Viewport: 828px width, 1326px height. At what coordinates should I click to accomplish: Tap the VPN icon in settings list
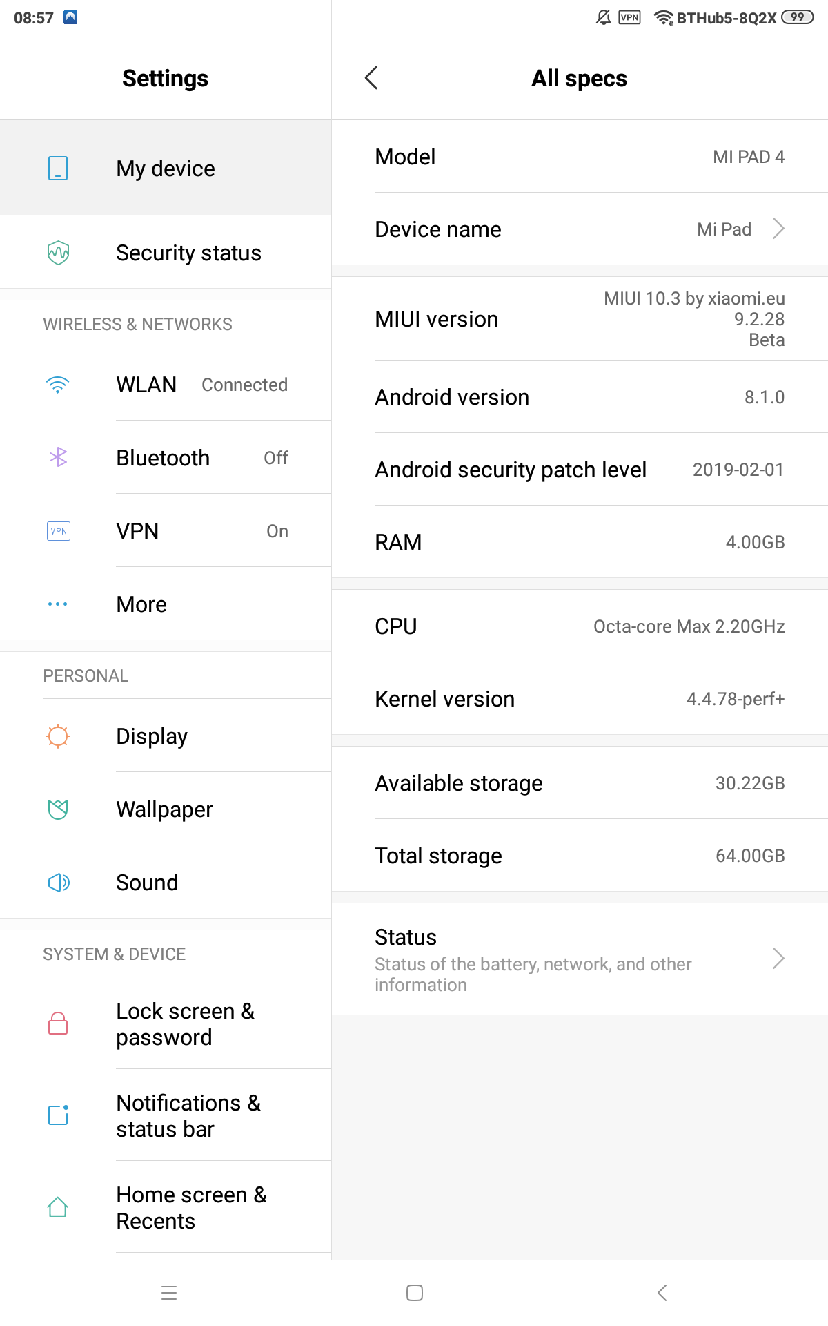(59, 531)
